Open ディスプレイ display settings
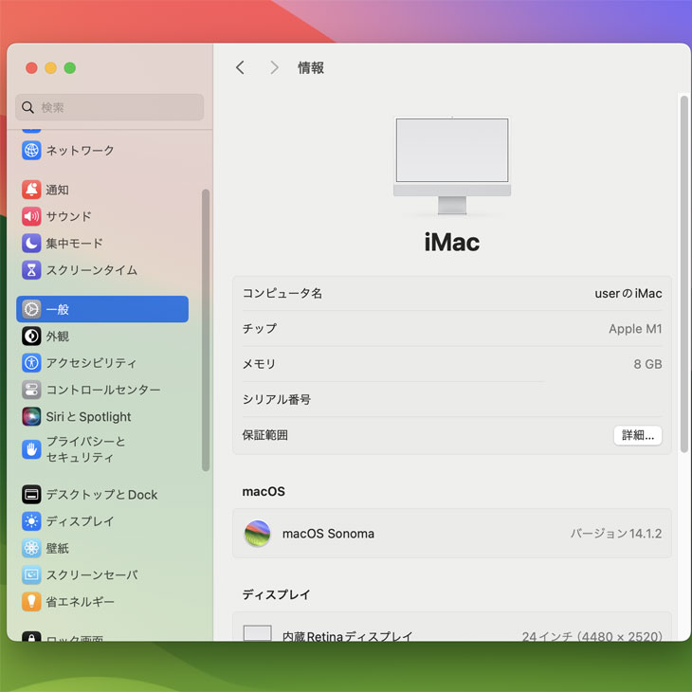Viewport: 692px width, 692px height. click(80, 521)
